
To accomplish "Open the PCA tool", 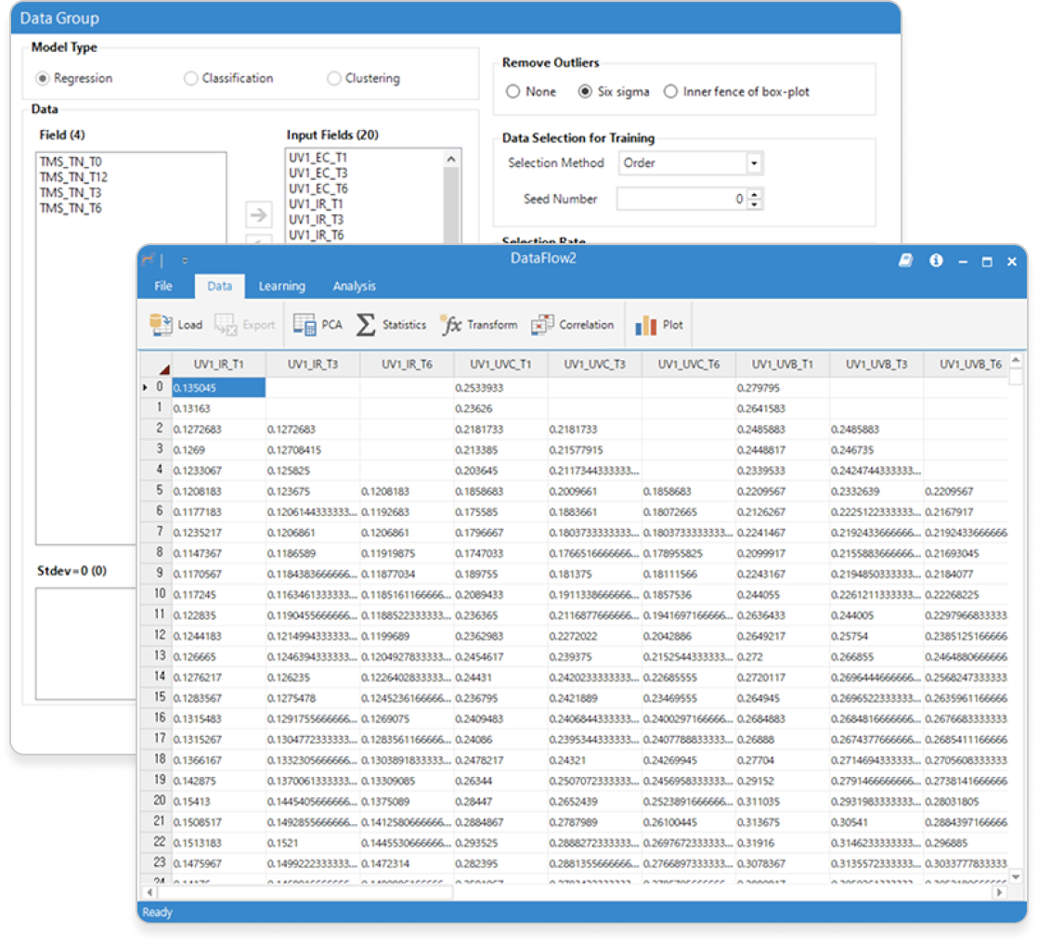I will [318, 325].
